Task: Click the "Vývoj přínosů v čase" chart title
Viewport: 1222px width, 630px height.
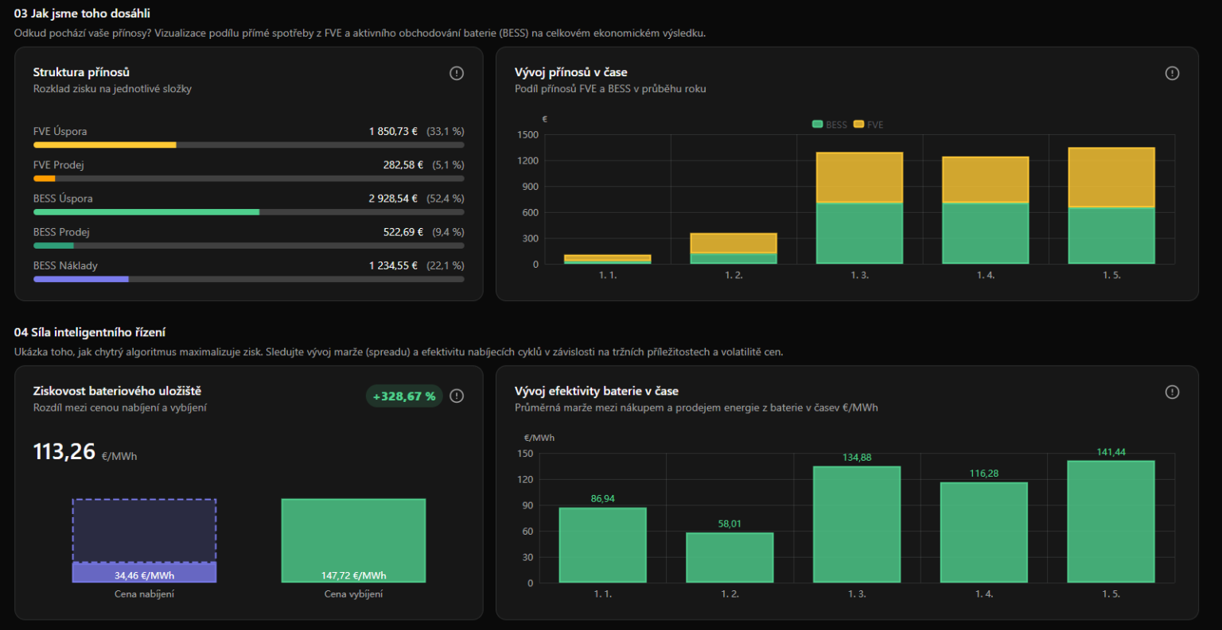Action: (571, 72)
